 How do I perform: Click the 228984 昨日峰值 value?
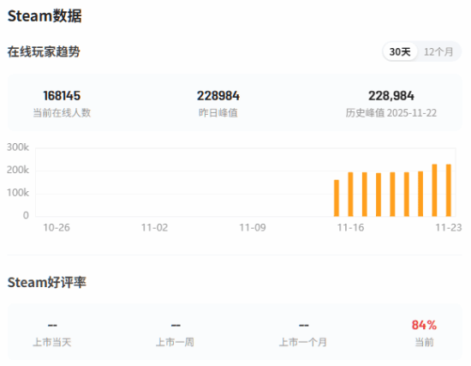click(x=218, y=96)
